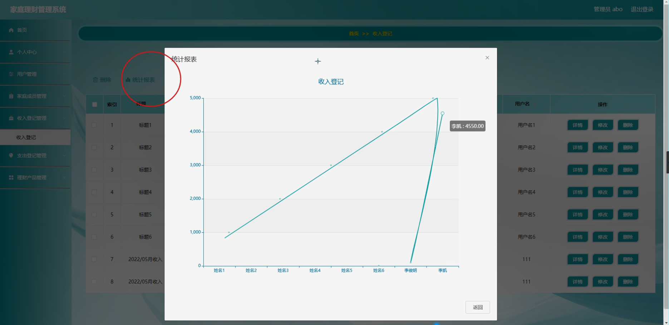Click 收入登记 in the breadcrumb
This screenshot has height=325, width=669.
[x=382, y=34]
